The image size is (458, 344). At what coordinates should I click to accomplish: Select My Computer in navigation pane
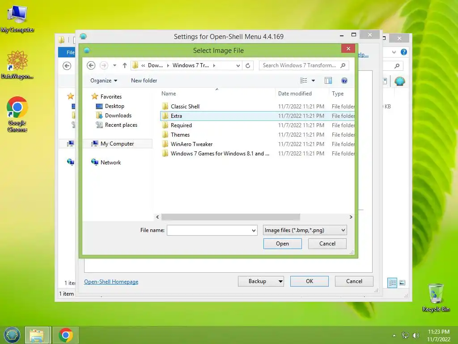point(118,144)
